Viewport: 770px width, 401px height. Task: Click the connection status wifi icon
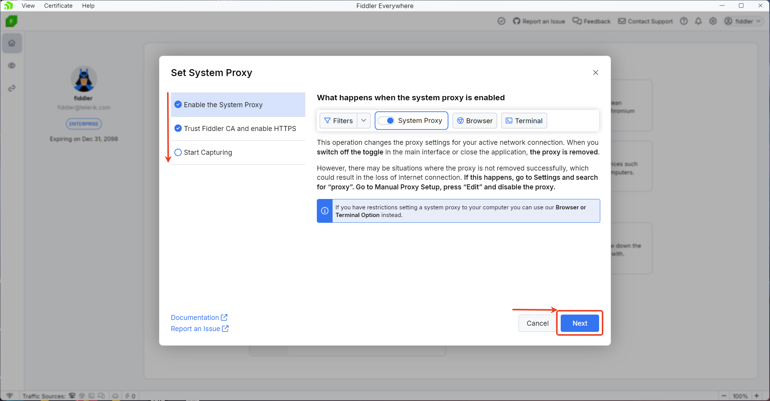point(10,396)
